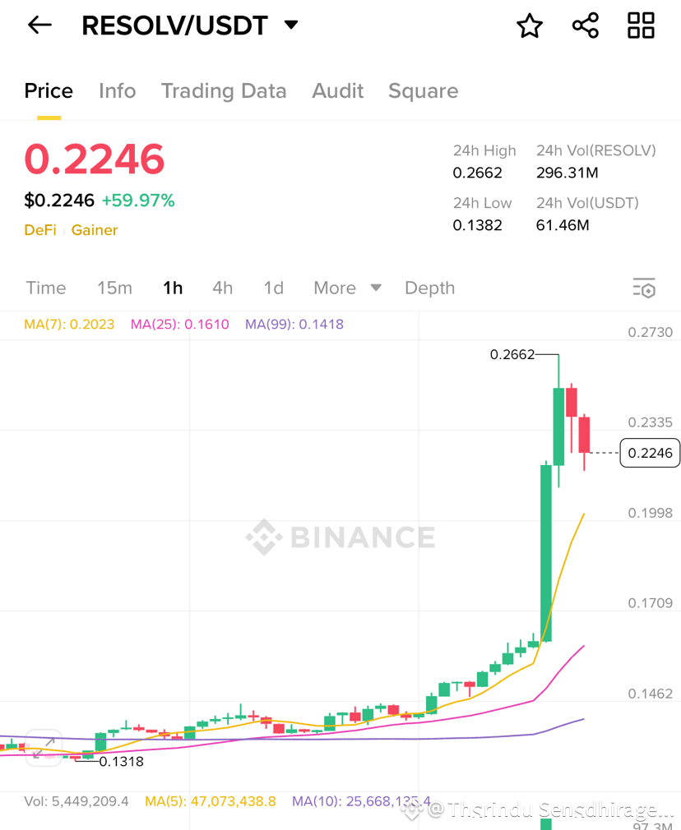Expand chart to fullscreen icon
This screenshot has width=681, height=830.
(x=44, y=748)
